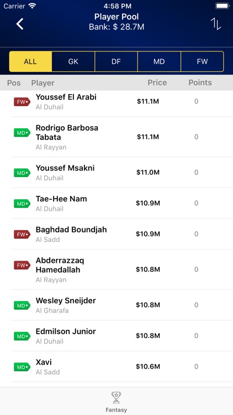Tap FW badge beside Abderrazzaq Hamedallah
This screenshot has height=415, width=233.
tap(22, 265)
